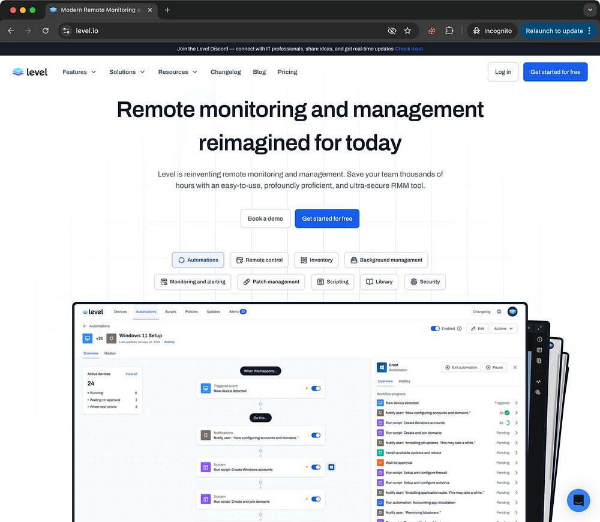Image resolution: width=600 pixels, height=522 pixels.
Task: Click the monitor device icon next to +21
Action: click(88, 338)
